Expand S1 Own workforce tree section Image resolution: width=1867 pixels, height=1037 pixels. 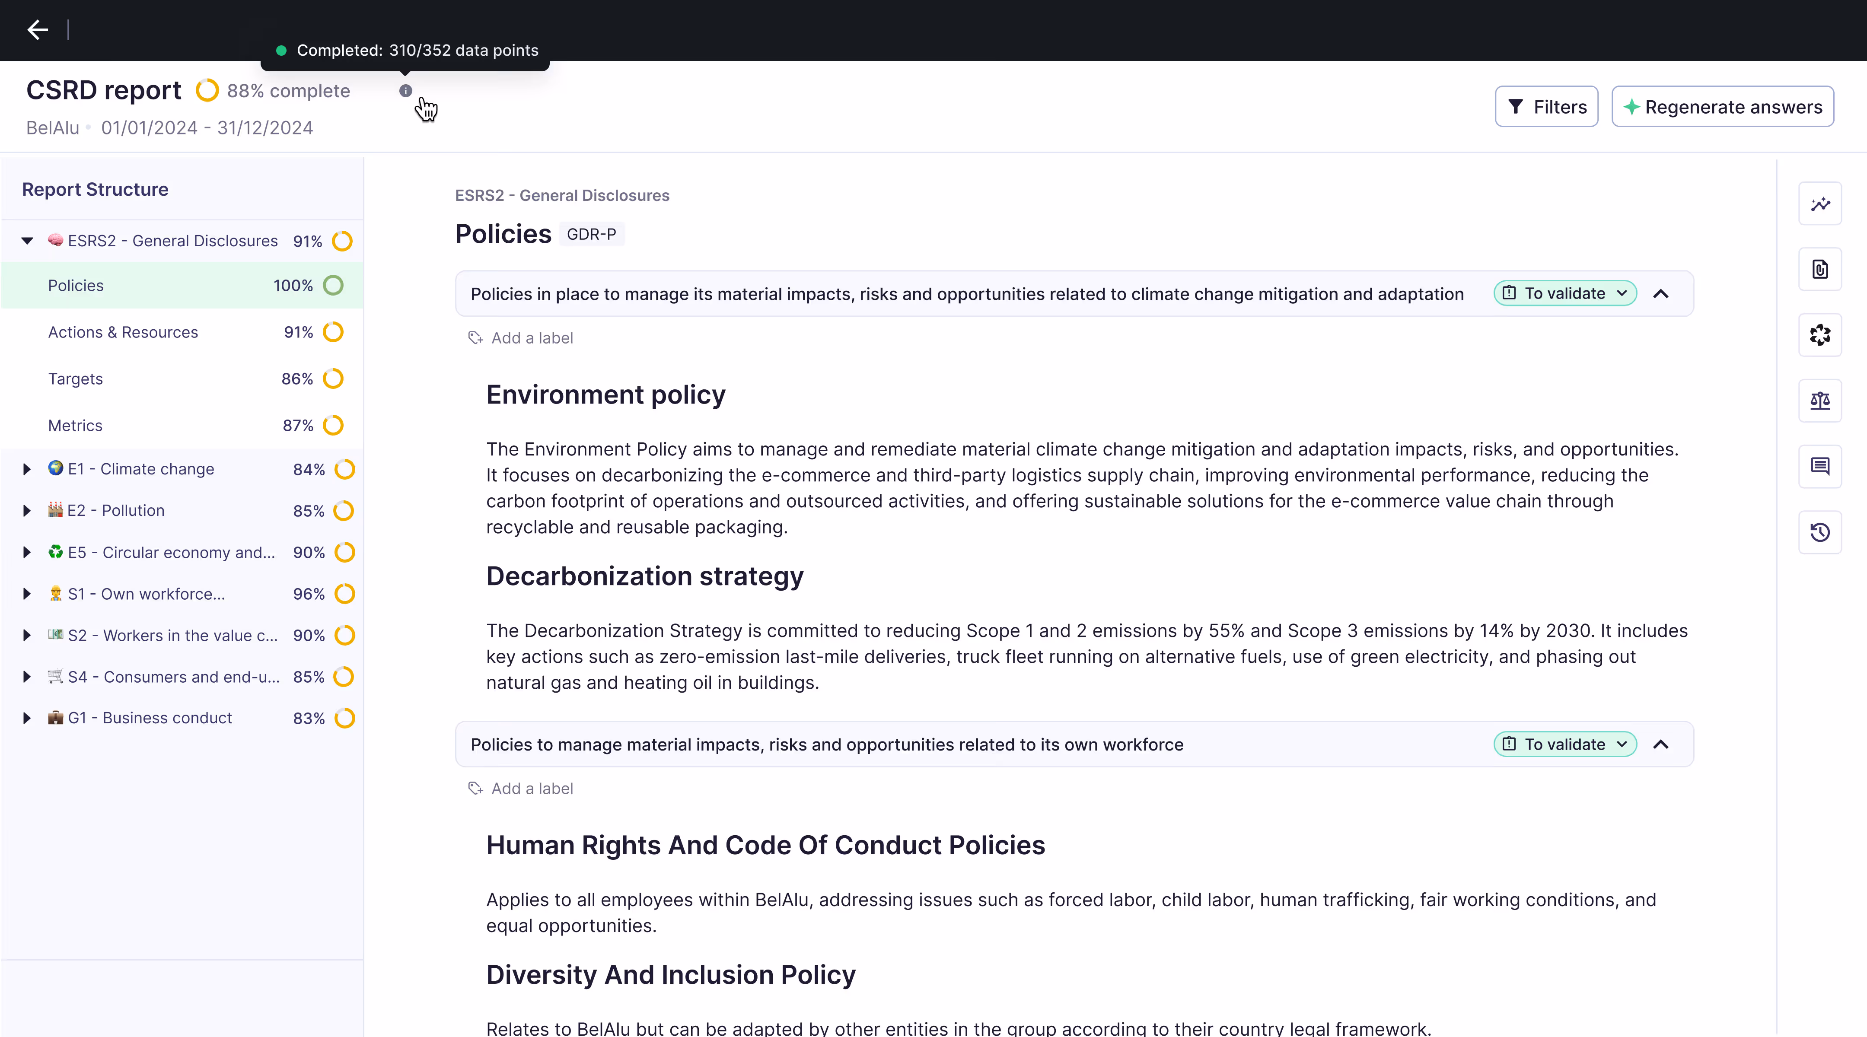point(28,594)
